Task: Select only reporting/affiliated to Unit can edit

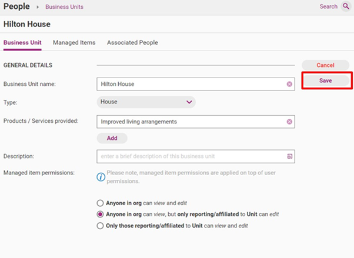Action: pyautogui.click(x=101, y=214)
